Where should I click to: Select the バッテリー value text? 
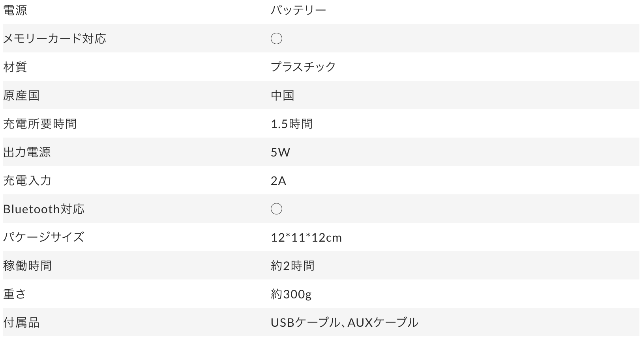[x=298, y=10]
